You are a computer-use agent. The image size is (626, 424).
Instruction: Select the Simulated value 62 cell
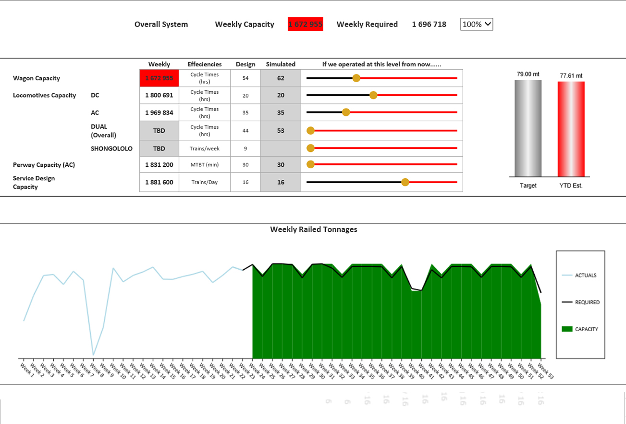pos(281,78)
